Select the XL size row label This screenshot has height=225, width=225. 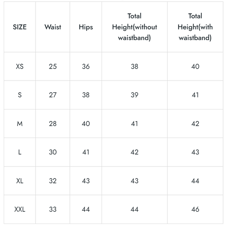20,181
